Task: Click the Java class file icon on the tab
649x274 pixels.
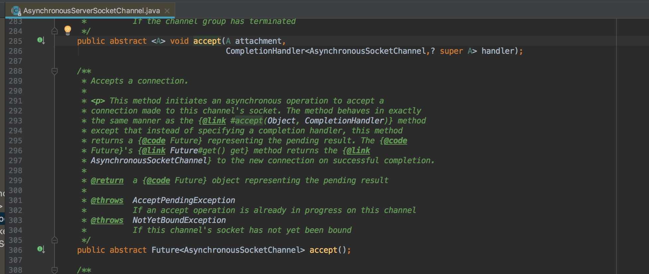Action: 16,11
